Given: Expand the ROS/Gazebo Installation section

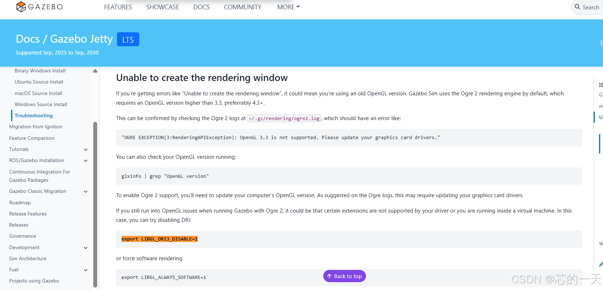Looking at the screenshot, I should point(86,161).
